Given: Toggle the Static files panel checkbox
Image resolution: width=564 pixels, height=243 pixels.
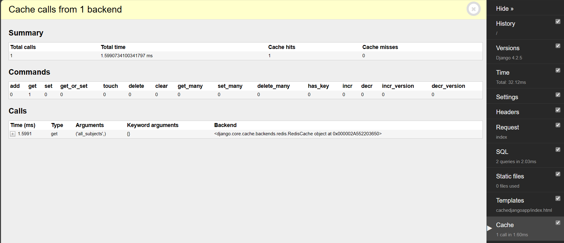Looking at the screenshot, I should coord(558,174).
